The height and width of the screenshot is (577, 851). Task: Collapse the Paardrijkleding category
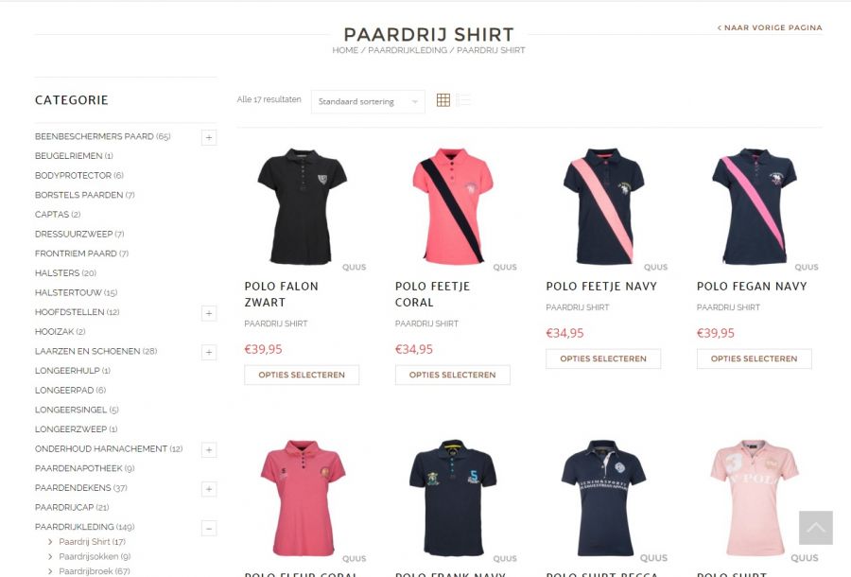[209, 528]
